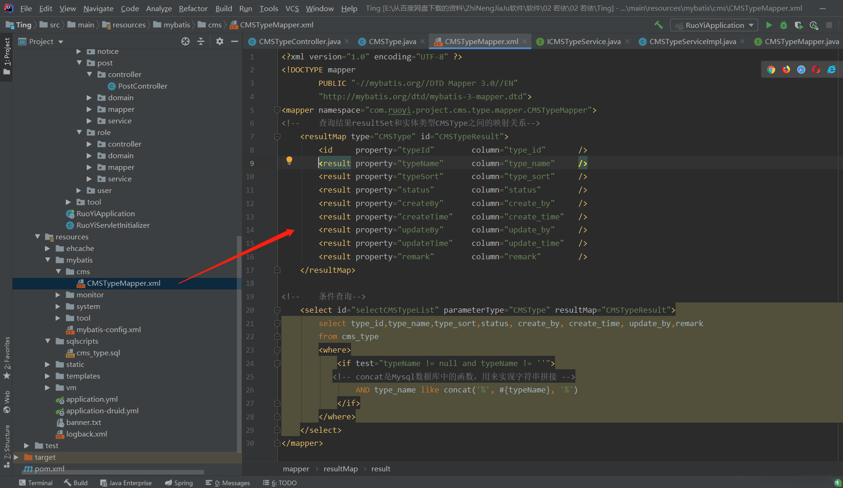Open Project panel settings gear
This screenshot has width=843, height=488.
220,41
